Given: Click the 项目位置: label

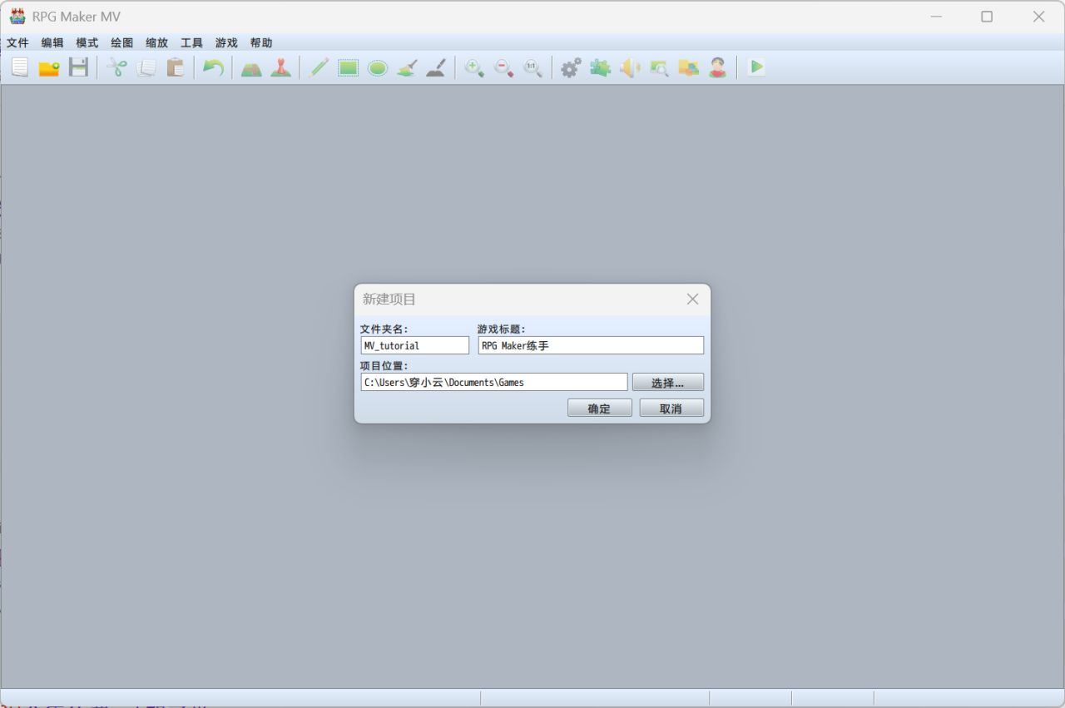Looking at the screenshot, I should 384,366.
